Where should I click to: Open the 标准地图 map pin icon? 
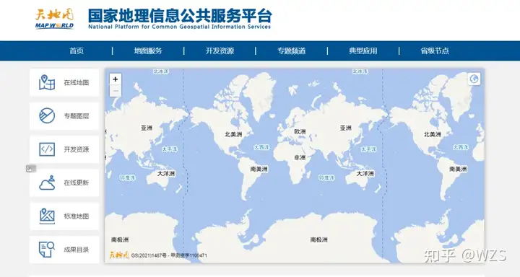point(47,216)
